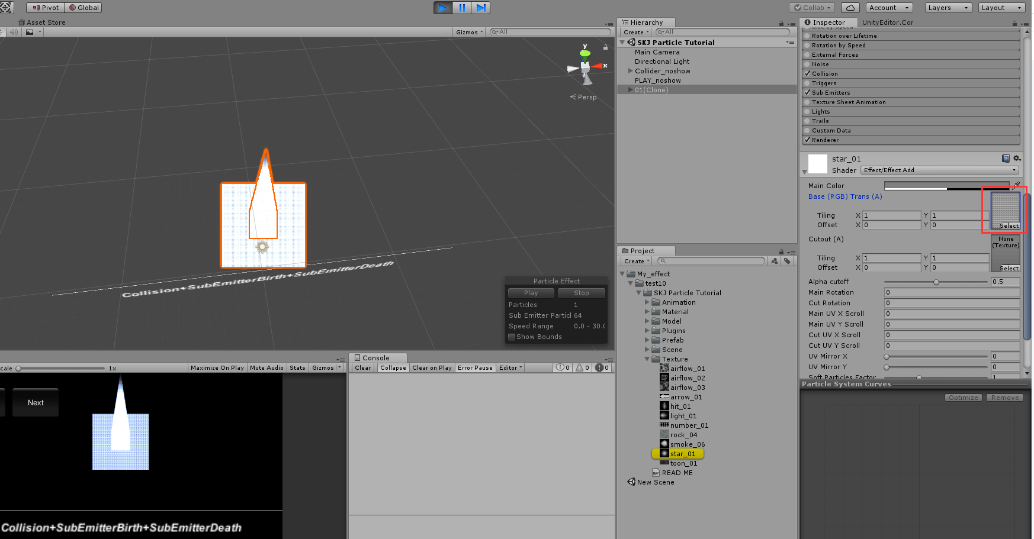
Task: Click search by label tag icon in Project
Action: tap(787, 261)
